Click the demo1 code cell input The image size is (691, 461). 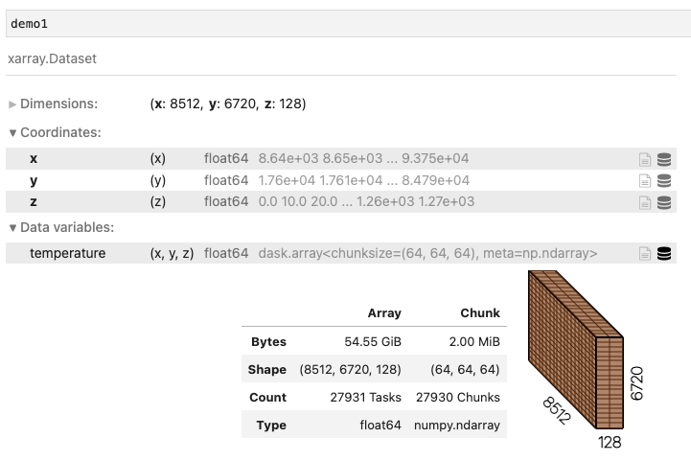(x=348, y=24)
